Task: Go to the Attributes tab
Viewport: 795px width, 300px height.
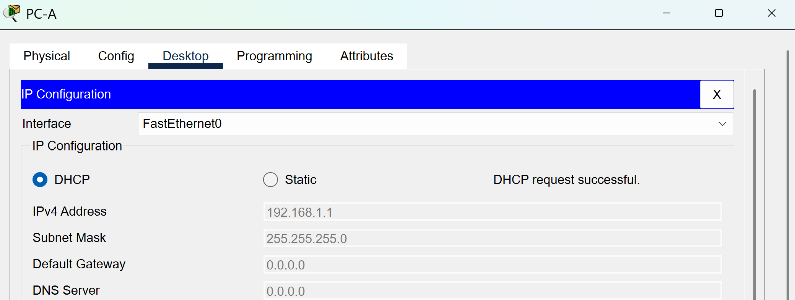Action: point(366,56)
